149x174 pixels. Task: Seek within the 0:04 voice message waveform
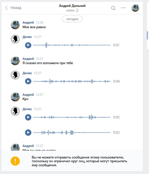tap(72, 81)
